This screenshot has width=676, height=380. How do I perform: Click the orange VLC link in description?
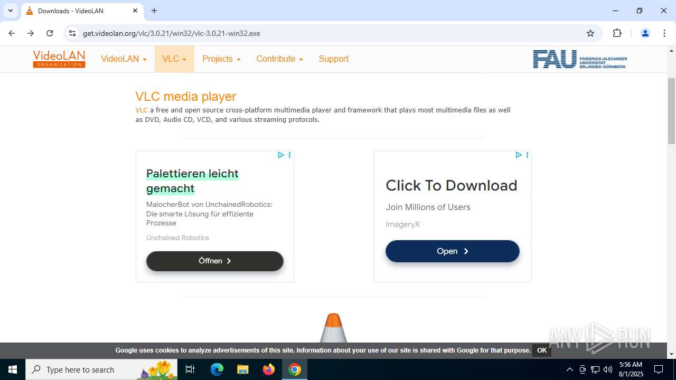click(142, 110)
